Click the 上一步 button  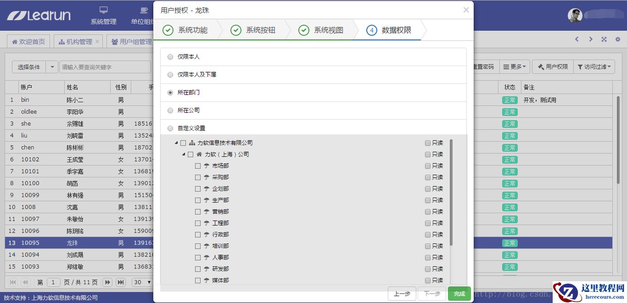(x=402, y=294)
